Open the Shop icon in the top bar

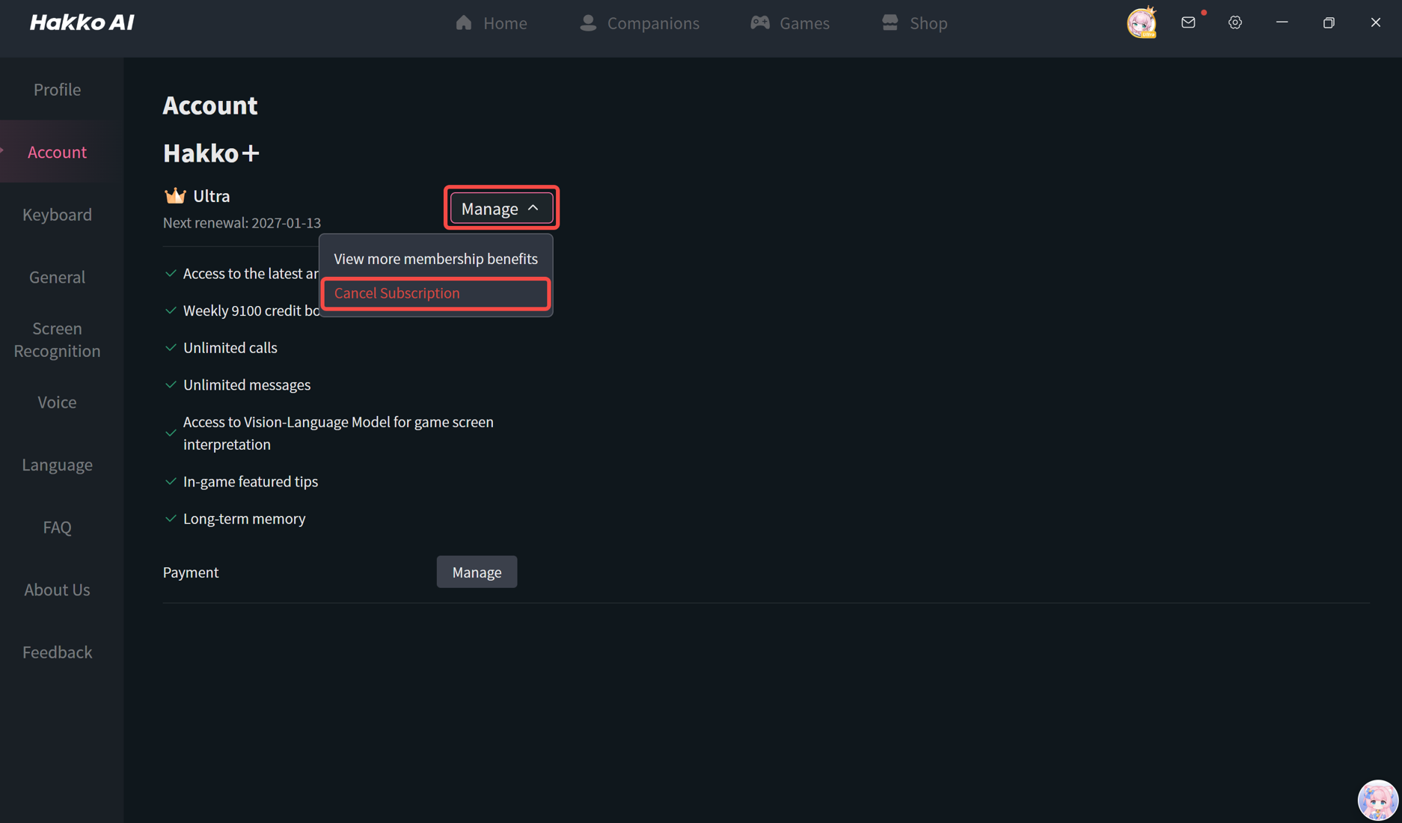[890, 22]
